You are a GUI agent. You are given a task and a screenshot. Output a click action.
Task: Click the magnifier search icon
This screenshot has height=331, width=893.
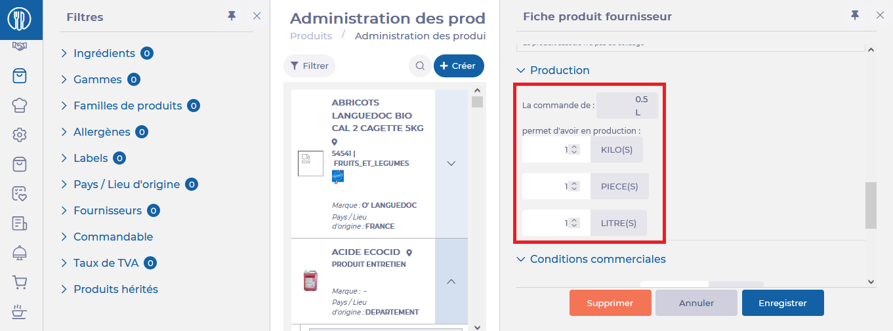click(419, 66)
